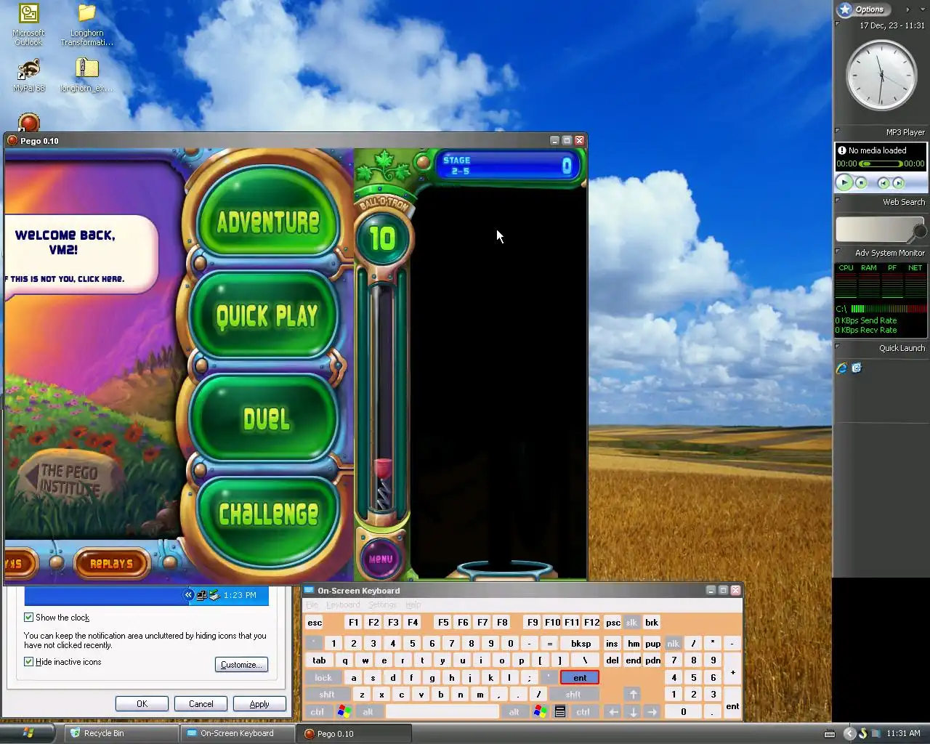Click the keyboard icon in the system tray
930x744 pixels.
pyautogui.click(x=830, y=734)
